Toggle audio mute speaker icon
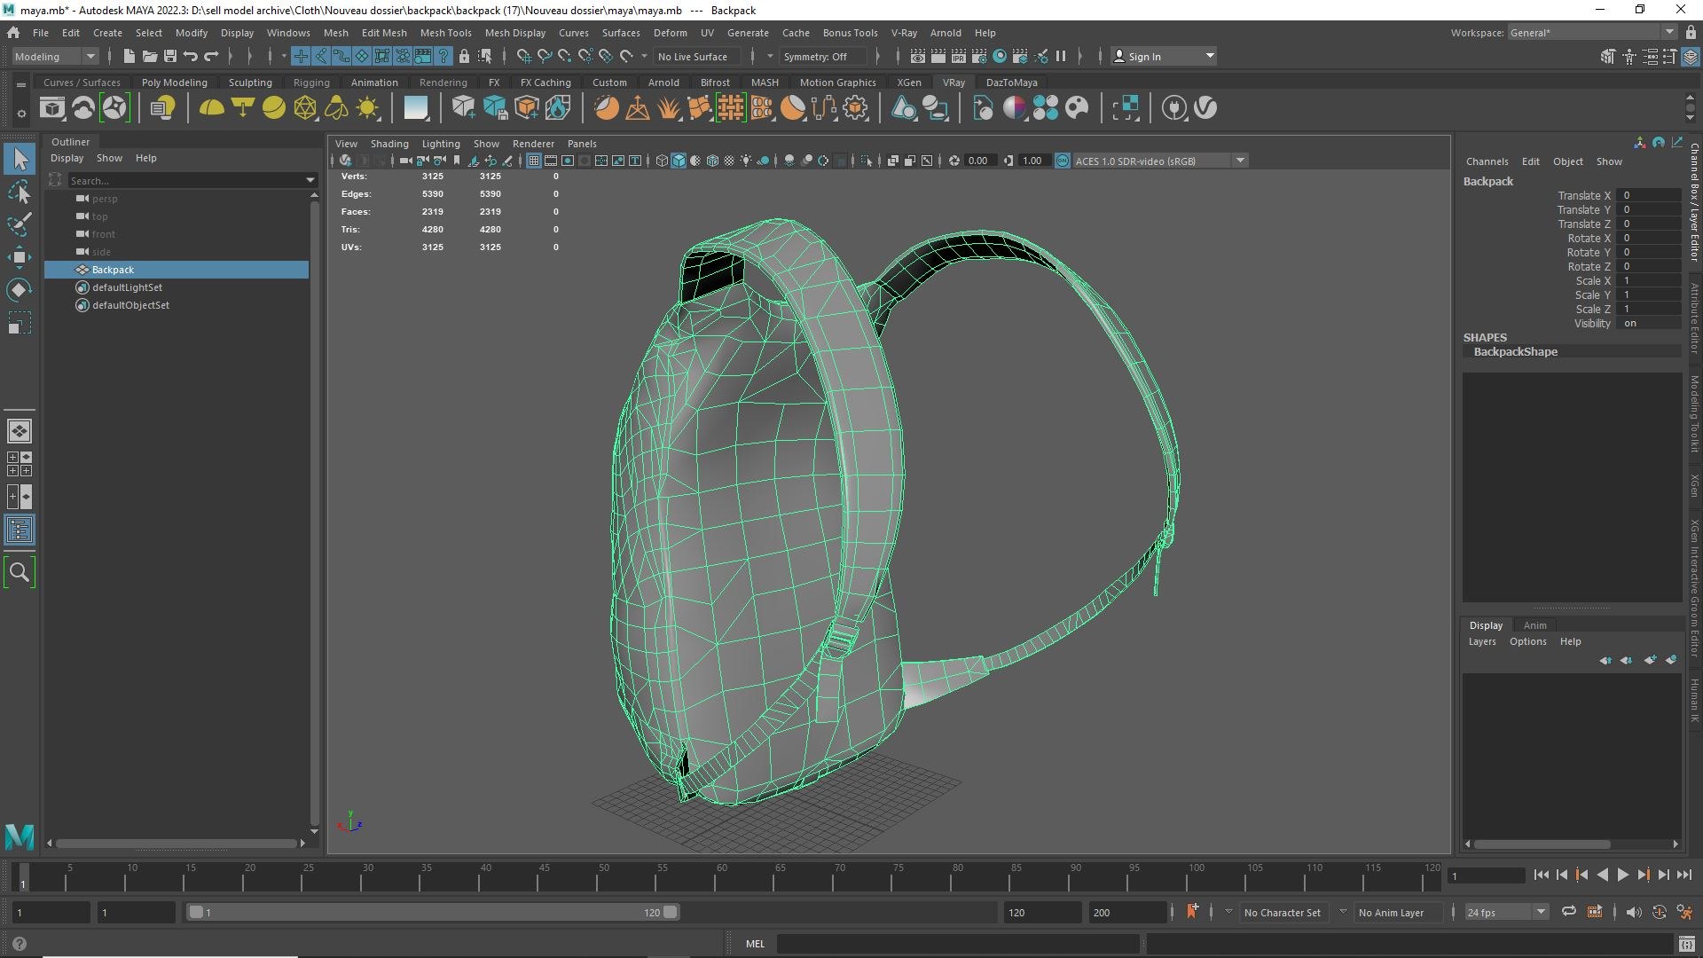Screen dimensions: 1703x958 point(1634,912)
